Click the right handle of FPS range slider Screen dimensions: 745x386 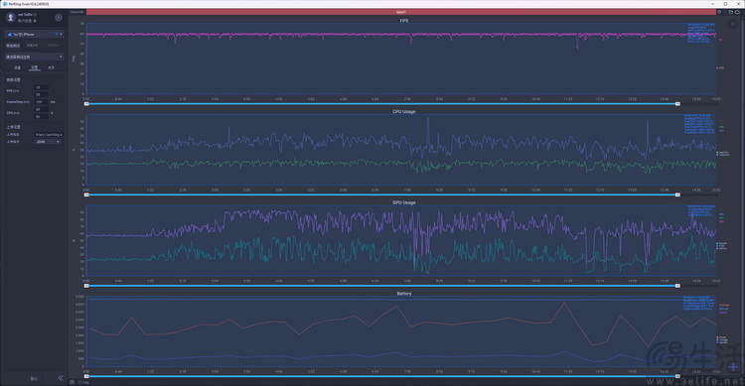point(677,103)
